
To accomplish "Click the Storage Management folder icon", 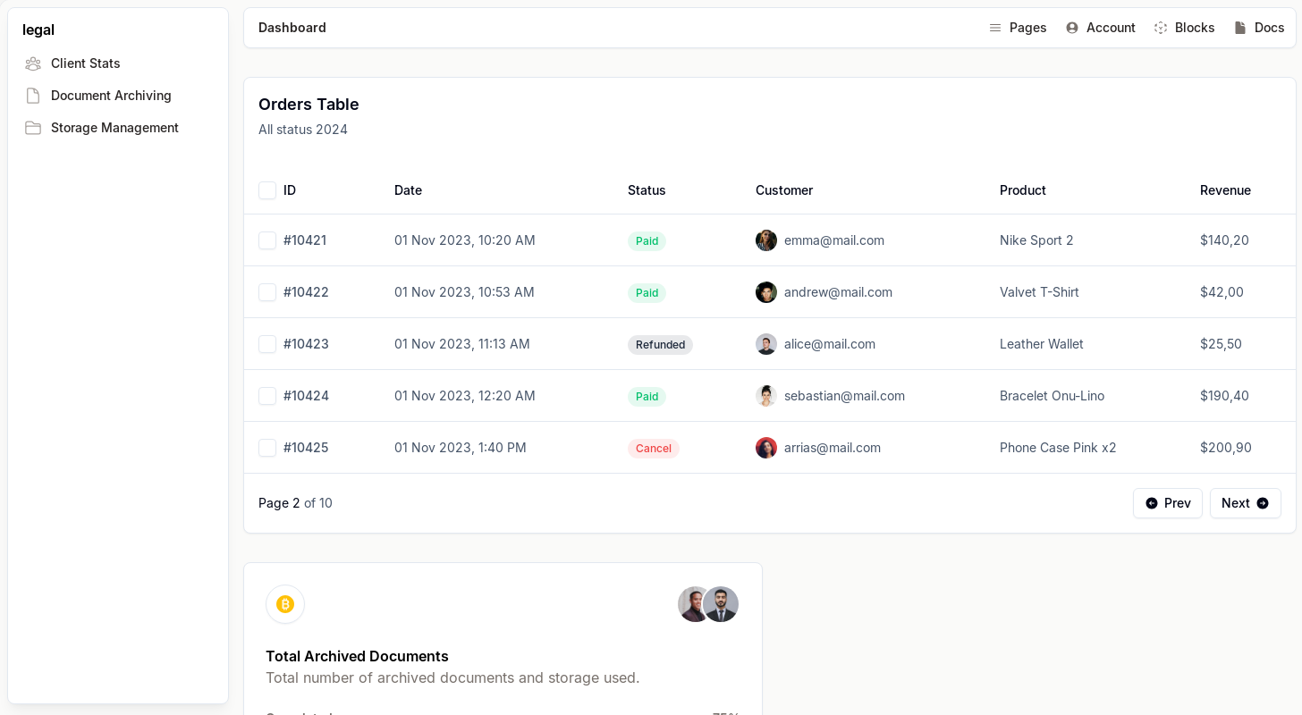I will point(33,128).
